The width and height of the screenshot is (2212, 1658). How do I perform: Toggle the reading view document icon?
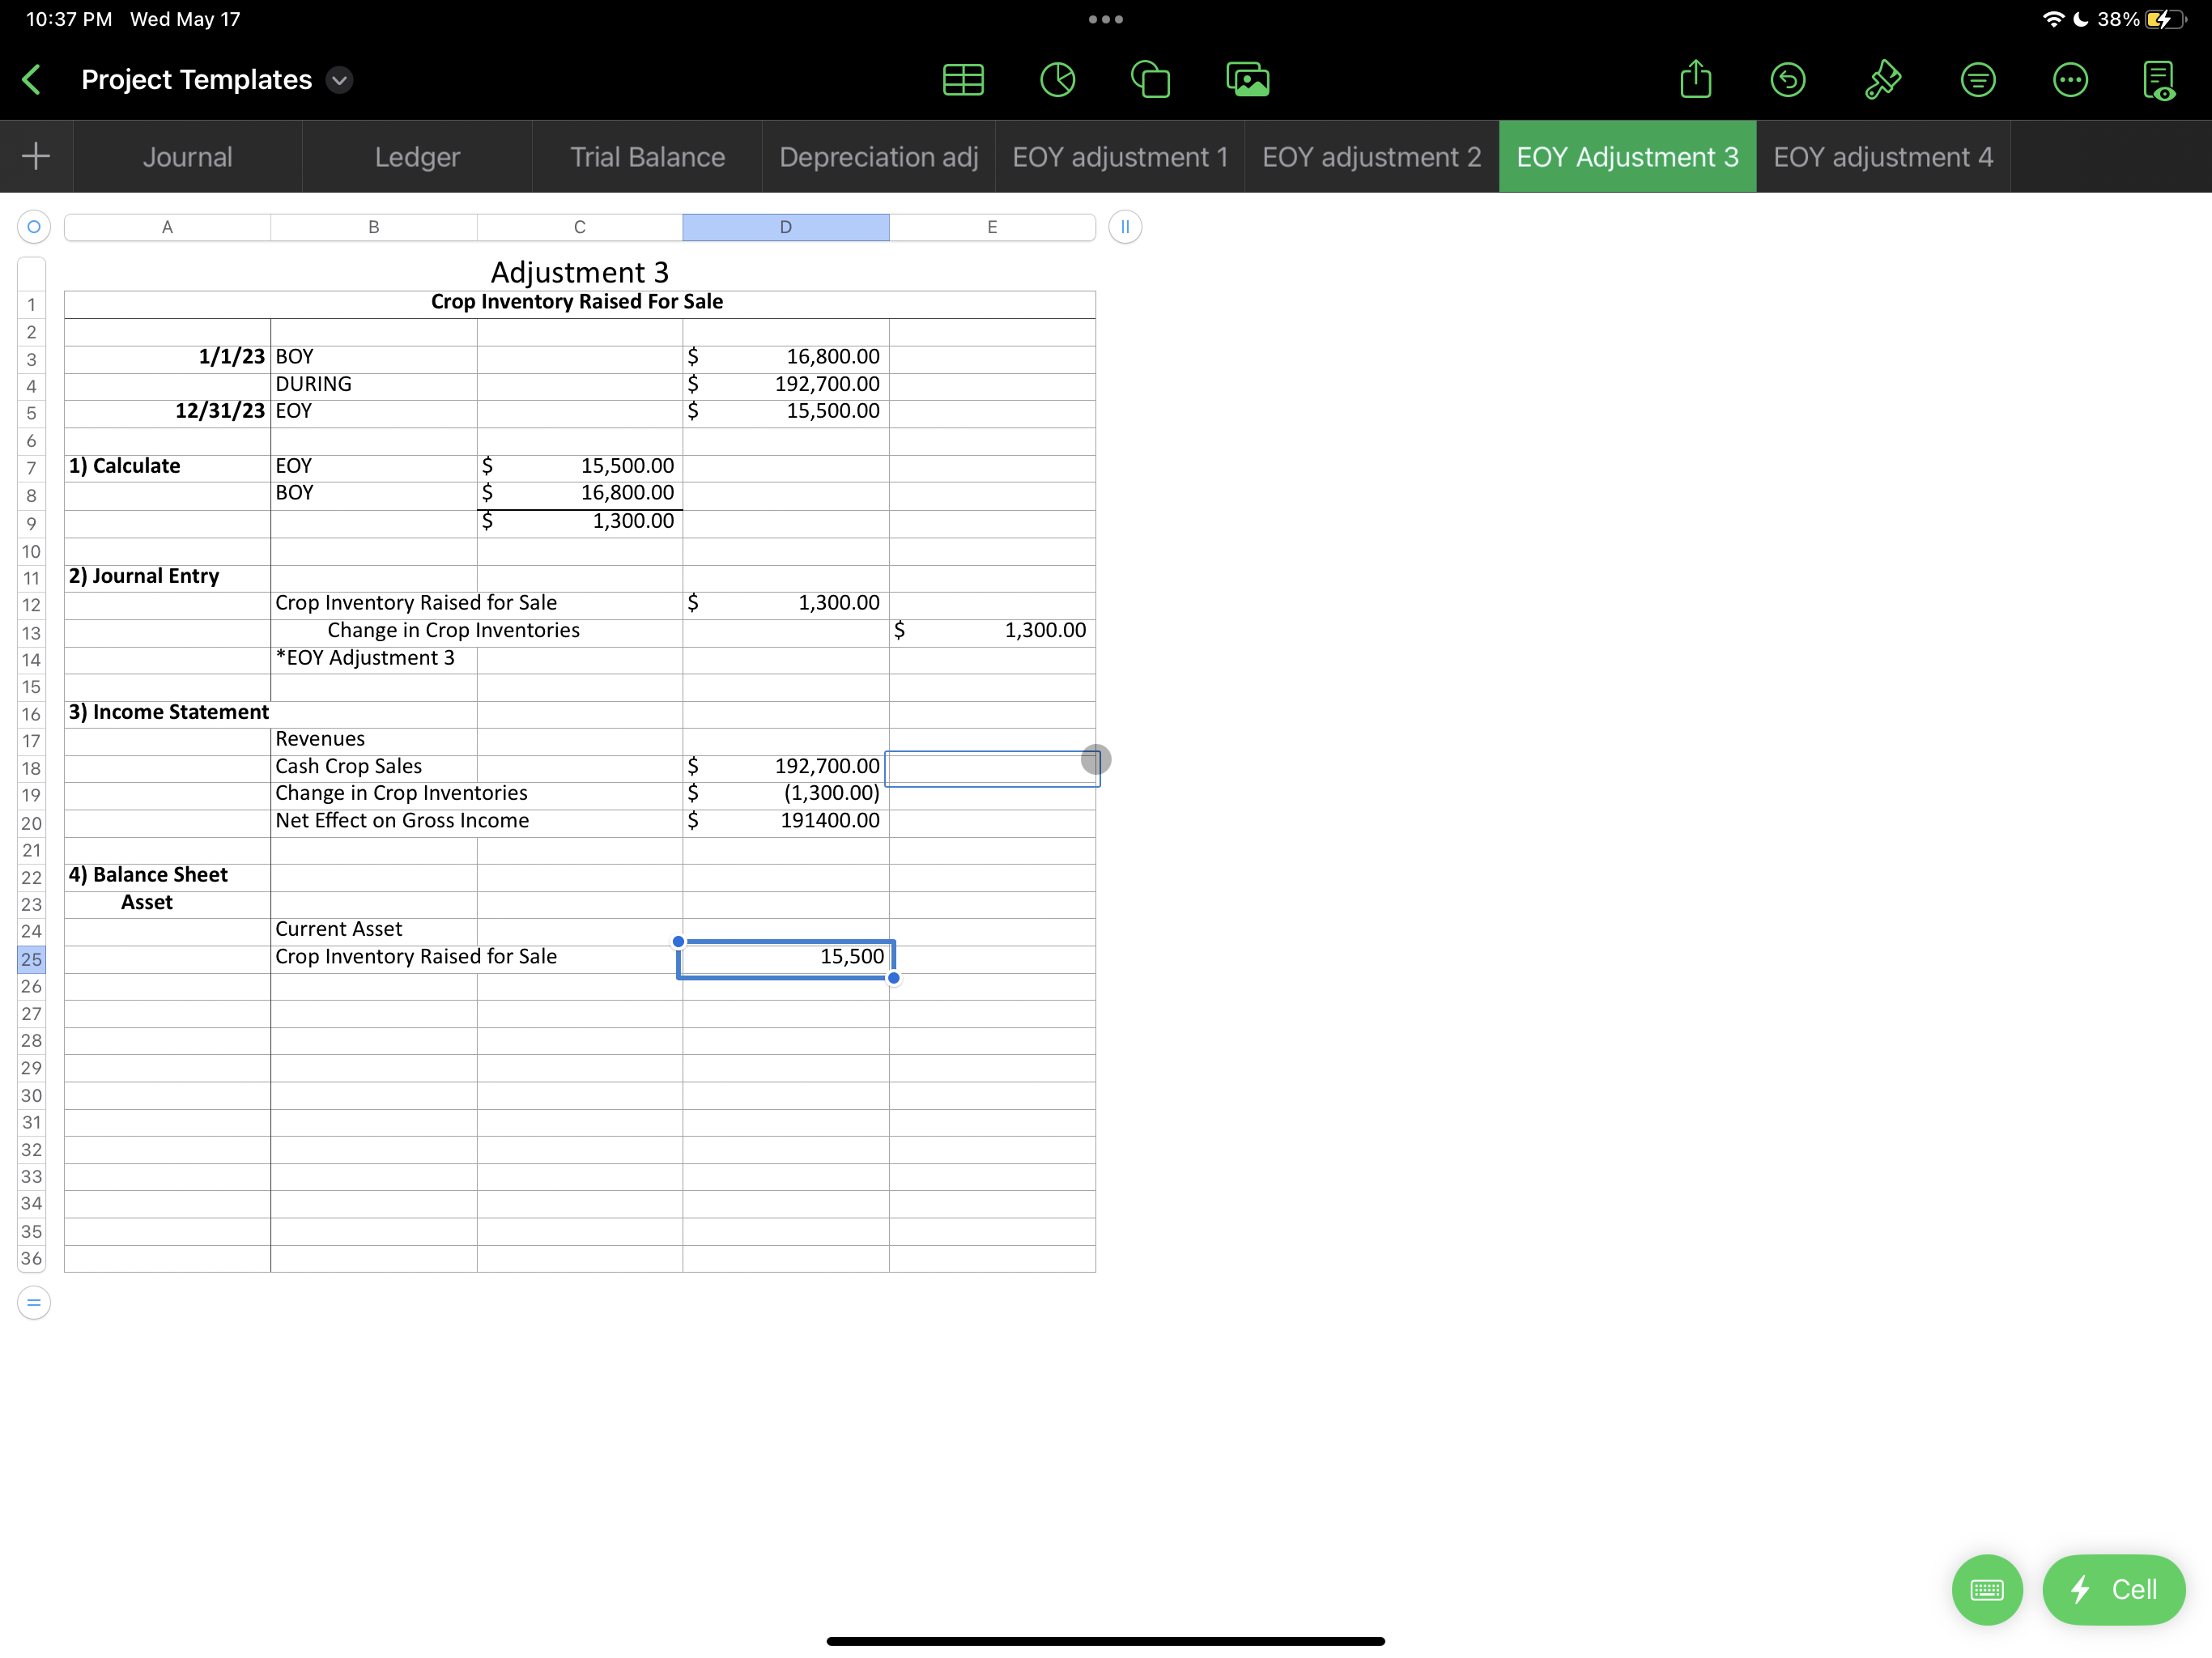pyautogui.click(x=2159, y=80)
